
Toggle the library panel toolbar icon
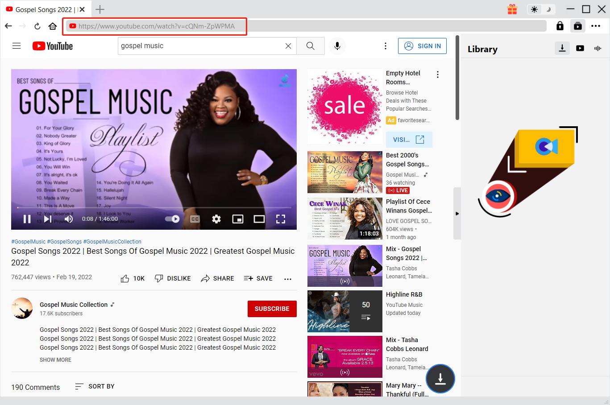pyautogui.click(x=578, y=26)
